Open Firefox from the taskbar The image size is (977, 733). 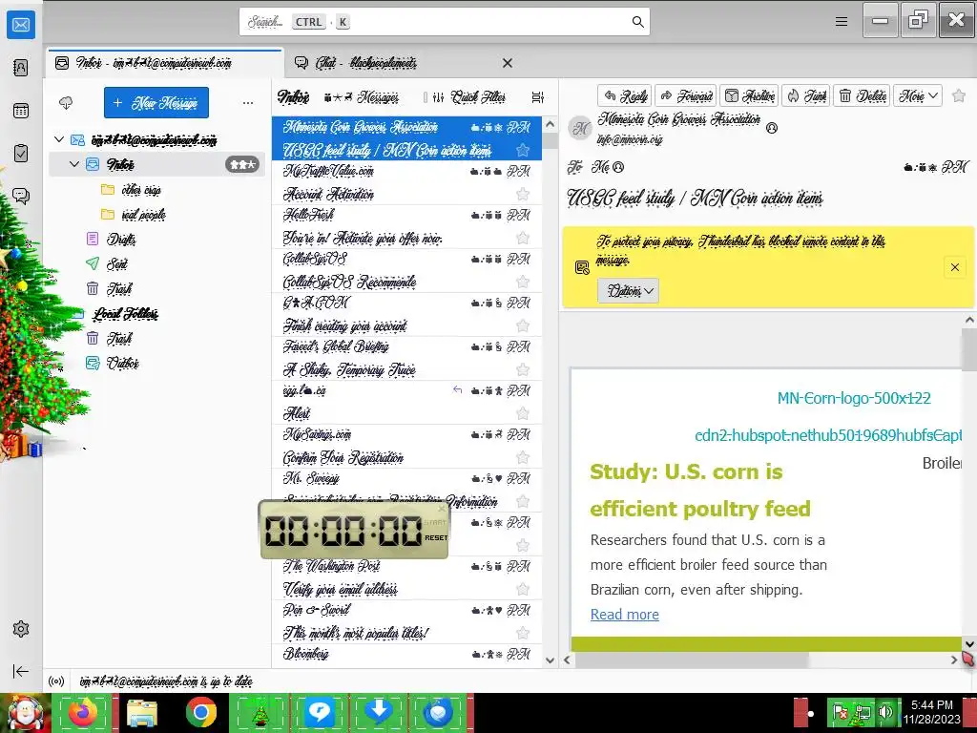83,712
